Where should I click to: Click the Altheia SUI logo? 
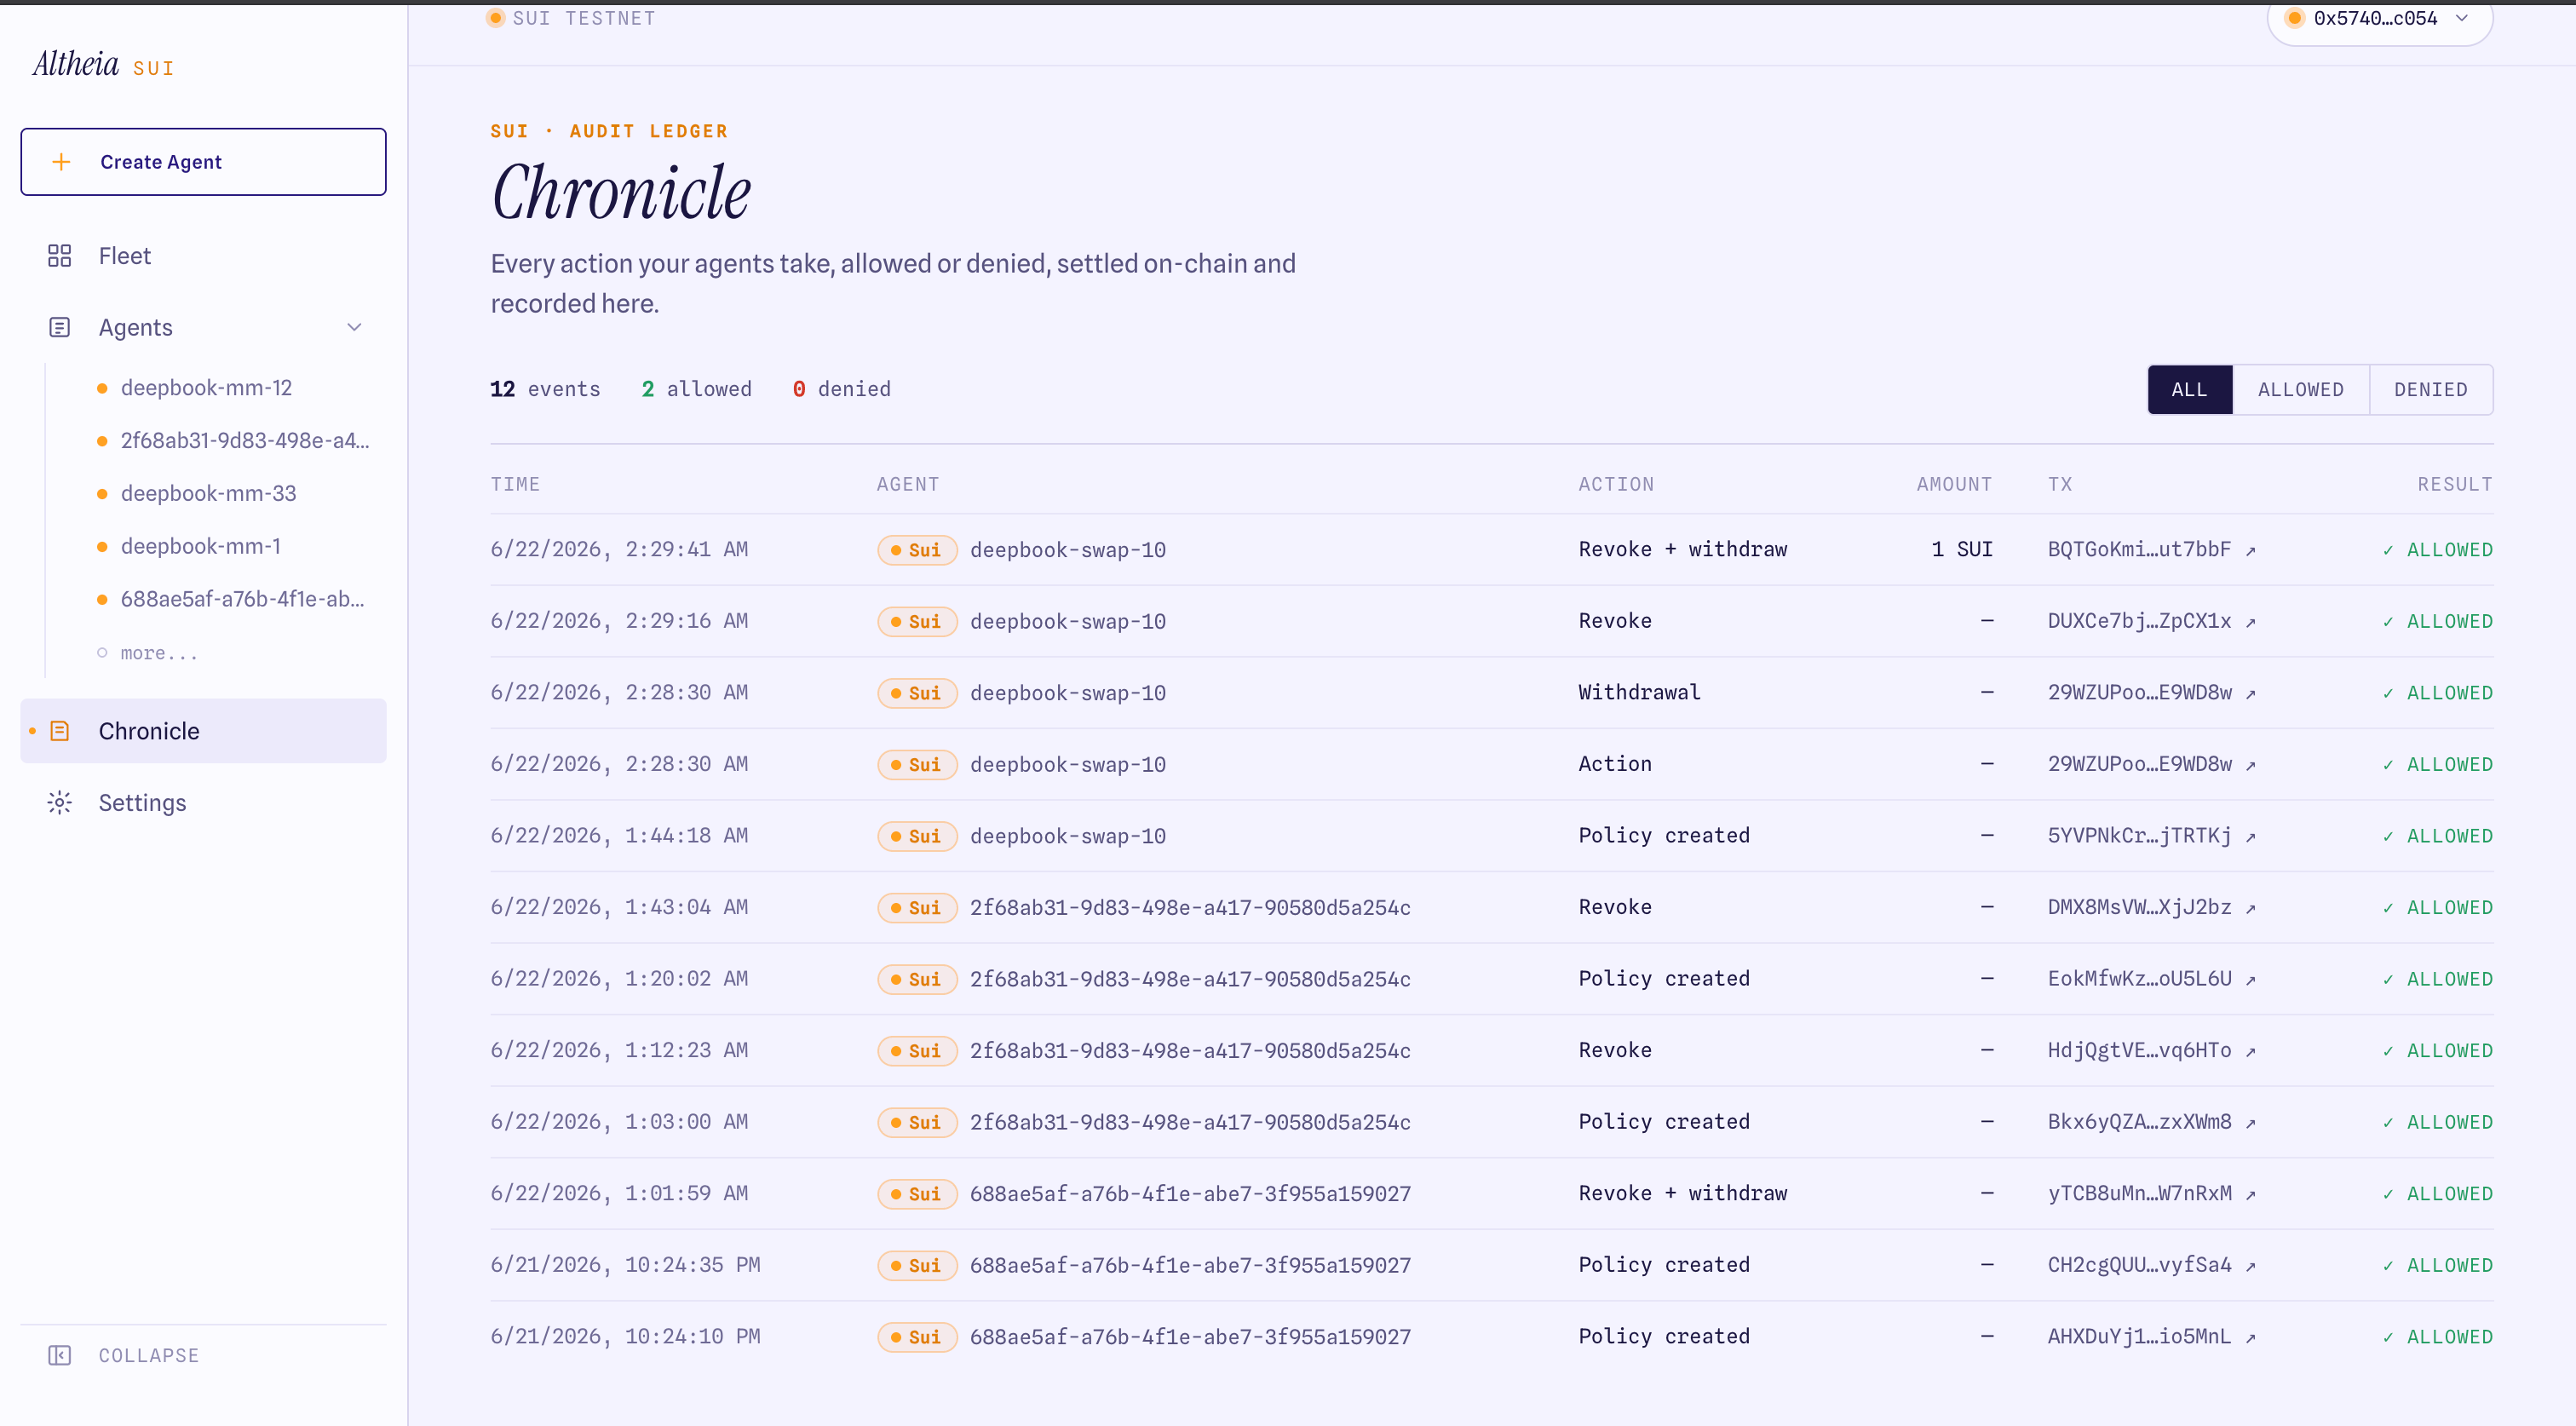(103, 64)
